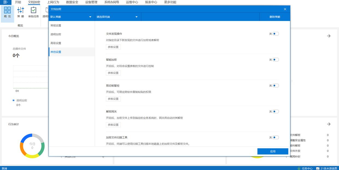Click the arrow icon above 文件解密 list

[x=329, y=124]
